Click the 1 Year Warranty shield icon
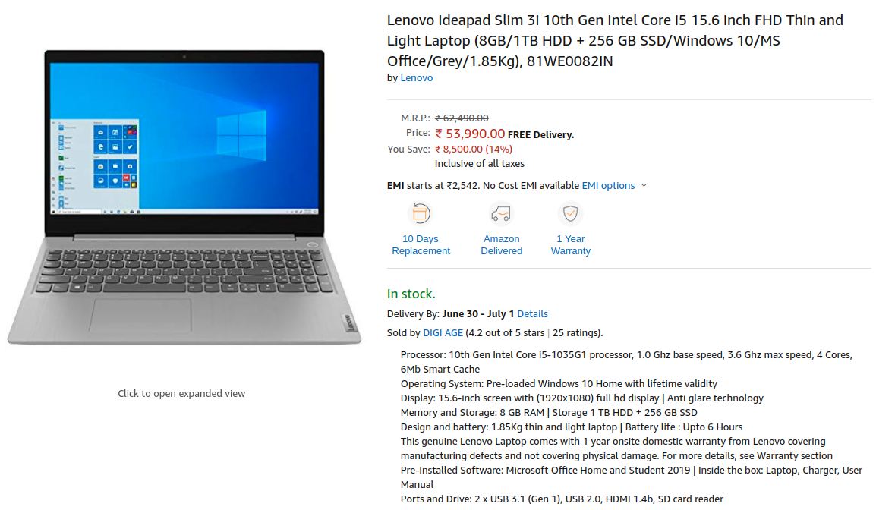This screenshot has width=876, height=510. tap(570, 213)
